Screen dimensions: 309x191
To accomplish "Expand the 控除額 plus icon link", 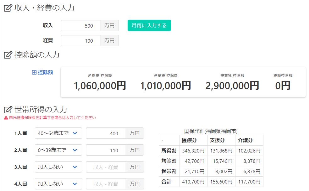I will point(42,72).
